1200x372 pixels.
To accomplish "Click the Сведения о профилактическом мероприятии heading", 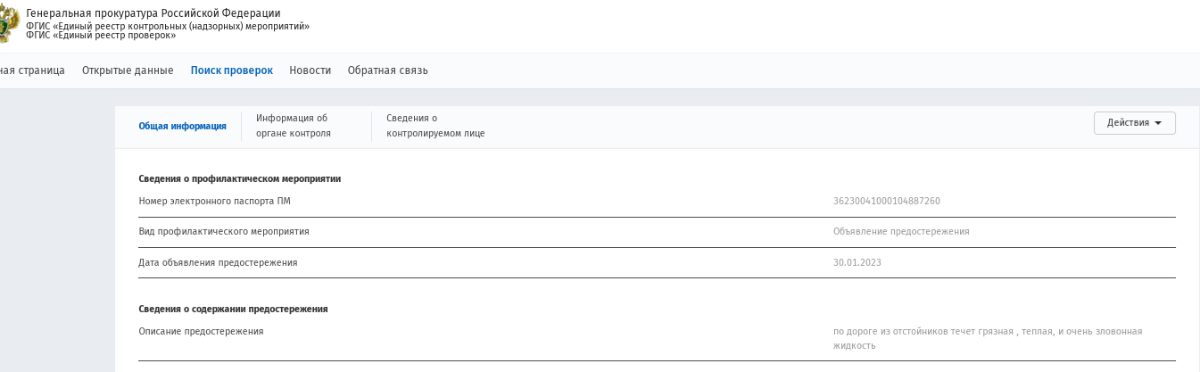I will click(x=240, y=178).
